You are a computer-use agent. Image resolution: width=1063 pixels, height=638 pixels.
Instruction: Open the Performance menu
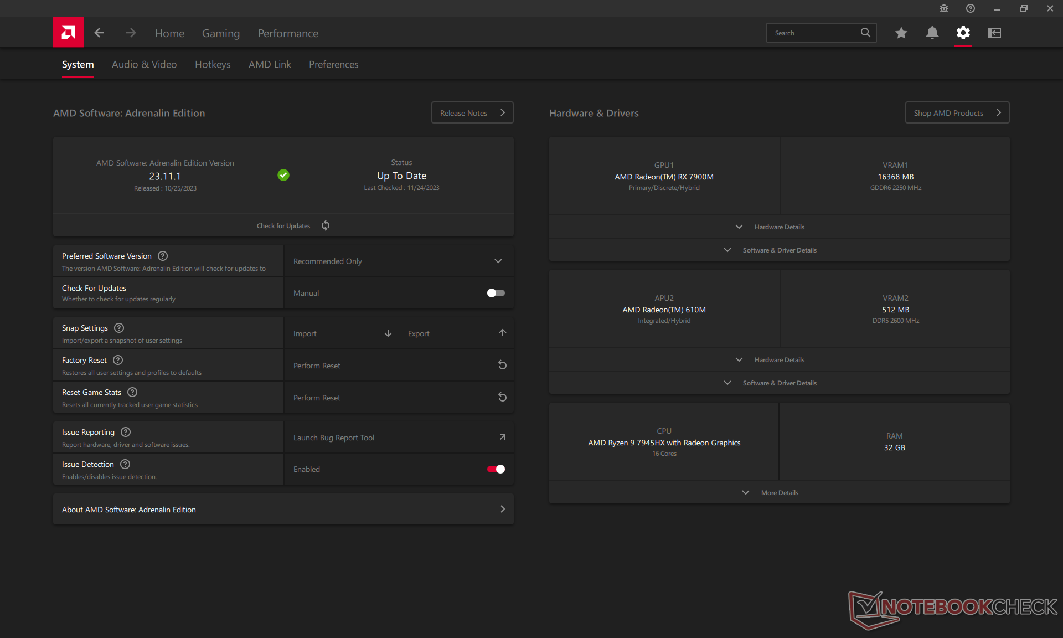[x=288, y=33]
